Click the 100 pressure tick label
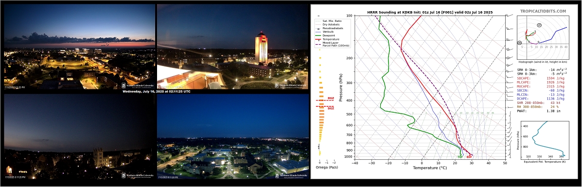 click(x=349, y=16)
